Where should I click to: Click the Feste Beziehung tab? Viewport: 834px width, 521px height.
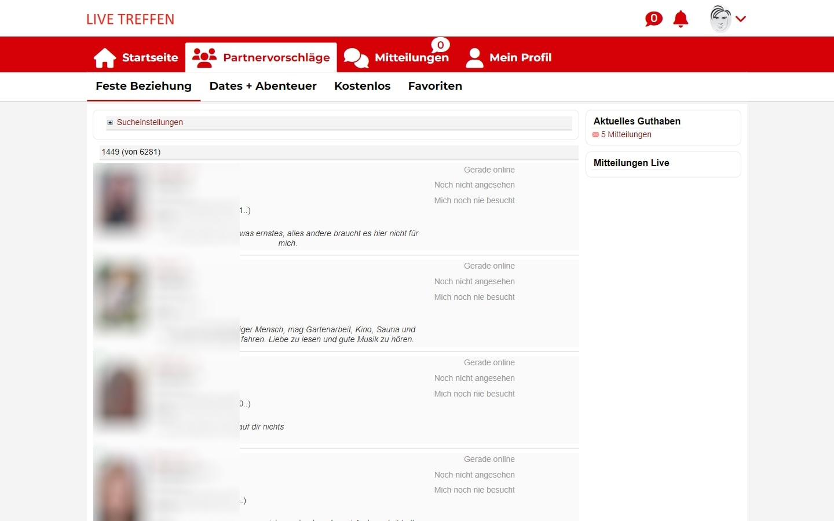(144, 86)
